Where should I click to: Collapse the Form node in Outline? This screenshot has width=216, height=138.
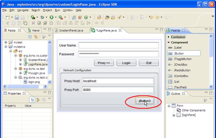tap(169, 106)
